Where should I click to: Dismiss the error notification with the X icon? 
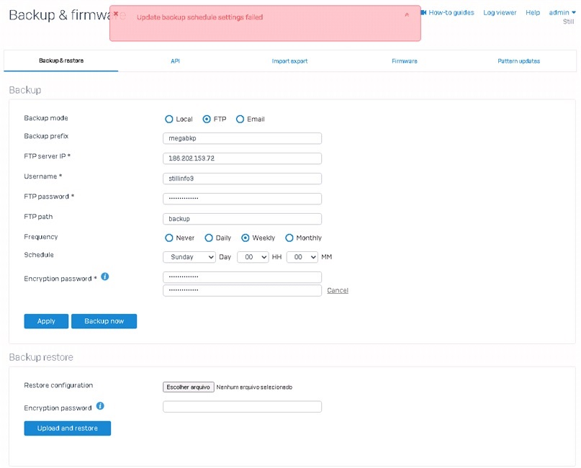[x=116, y=14]
